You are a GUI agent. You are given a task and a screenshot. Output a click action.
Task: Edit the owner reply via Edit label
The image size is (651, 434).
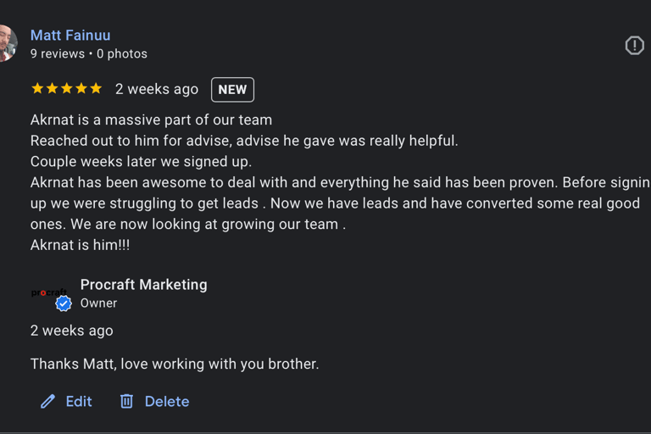pos(79,402)
